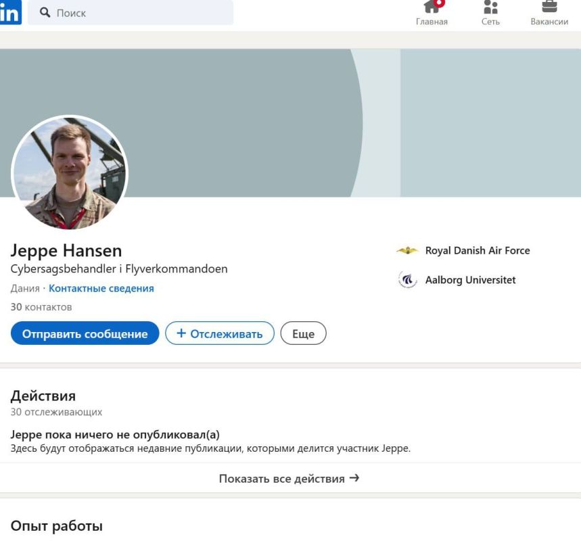
Task: Click the Aalborg Universitet logo
Action: (407, 280)
